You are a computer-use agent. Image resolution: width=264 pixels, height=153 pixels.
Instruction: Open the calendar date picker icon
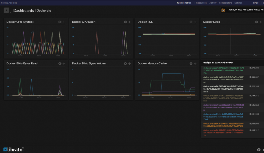coord(223,10)
